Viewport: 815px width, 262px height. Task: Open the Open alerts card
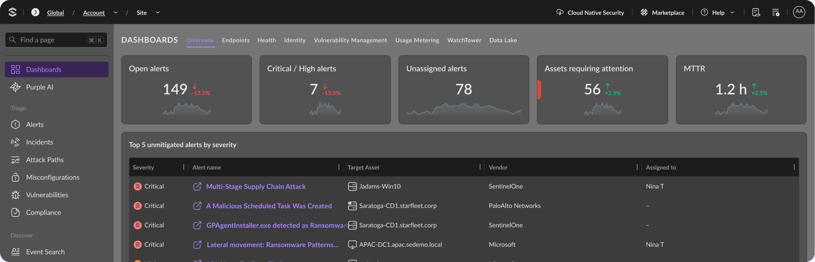tap(187, 90)
